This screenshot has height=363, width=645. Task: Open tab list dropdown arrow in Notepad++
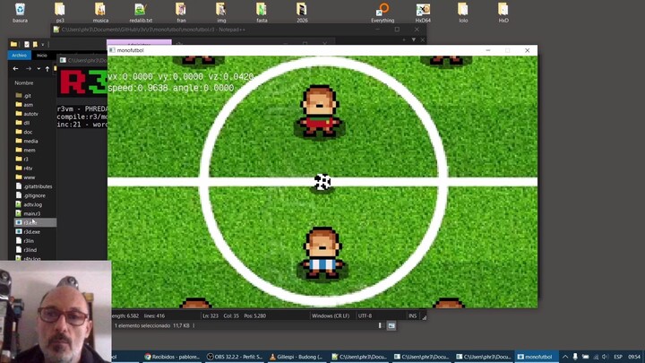413,40
